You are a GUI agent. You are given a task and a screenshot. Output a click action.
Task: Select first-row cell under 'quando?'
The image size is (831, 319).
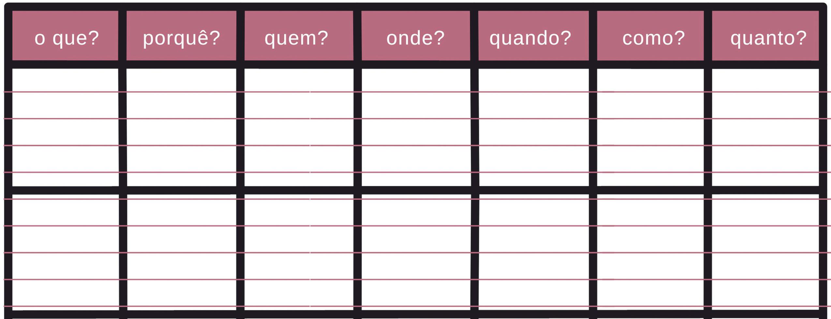coord(534,127)
